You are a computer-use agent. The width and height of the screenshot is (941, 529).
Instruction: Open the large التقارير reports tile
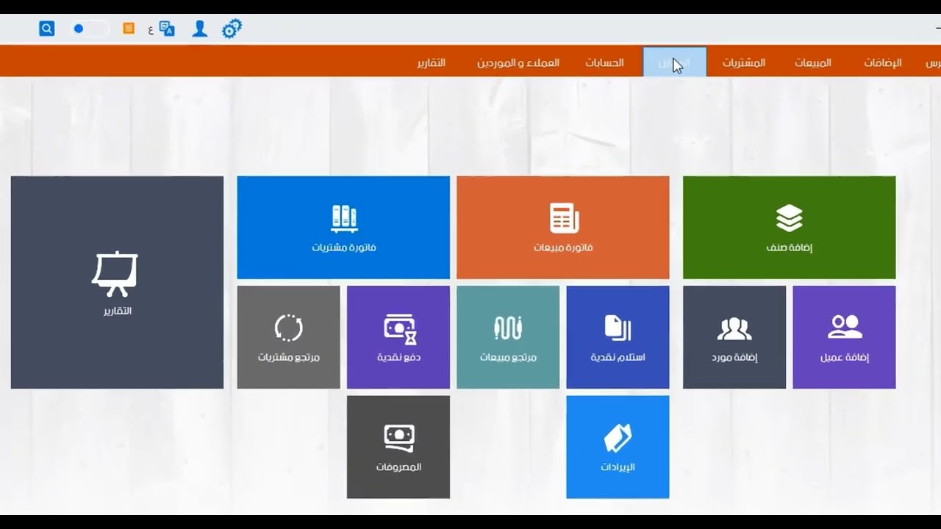point(117,282)
